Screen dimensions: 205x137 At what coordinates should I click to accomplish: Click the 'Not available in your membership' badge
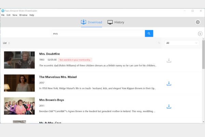click(75, 60)
